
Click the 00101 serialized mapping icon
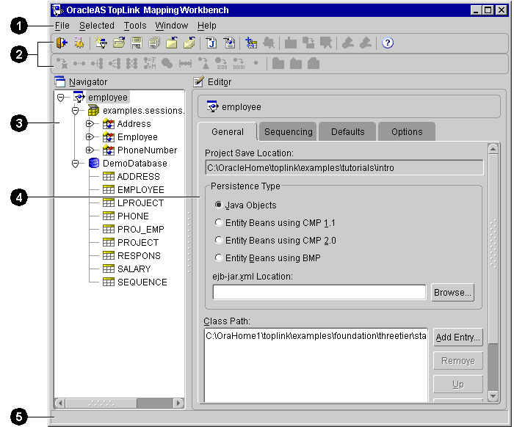click(239, 63)
